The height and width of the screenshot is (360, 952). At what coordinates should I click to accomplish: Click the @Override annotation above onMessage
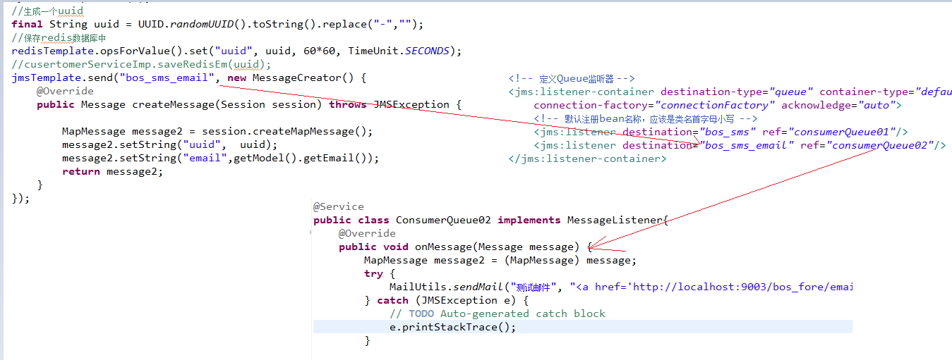pyautogui.click(x=367, y=233)
